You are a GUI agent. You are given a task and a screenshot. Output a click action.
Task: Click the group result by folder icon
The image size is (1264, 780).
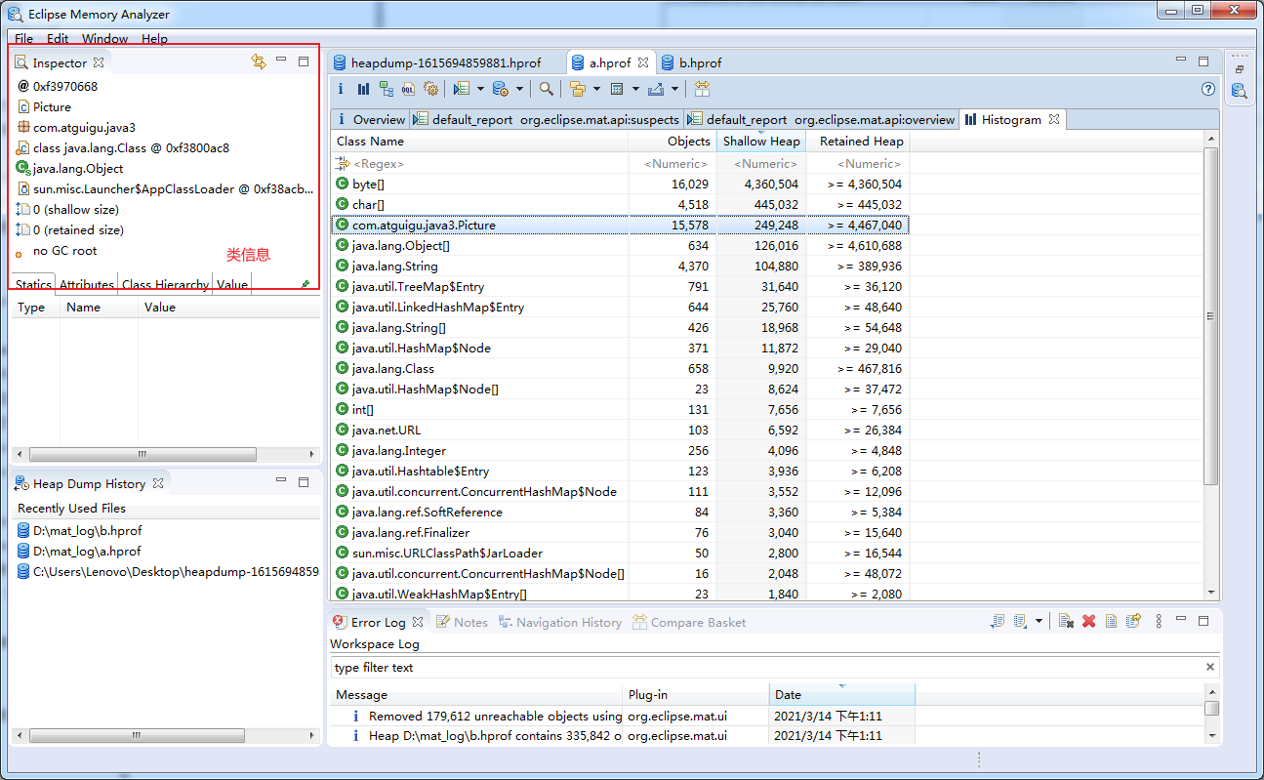pos(578,89)
